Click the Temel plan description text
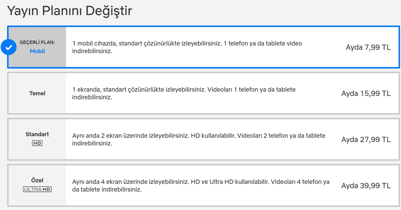The width and height of the screenshot is (401, 210). 184,93
